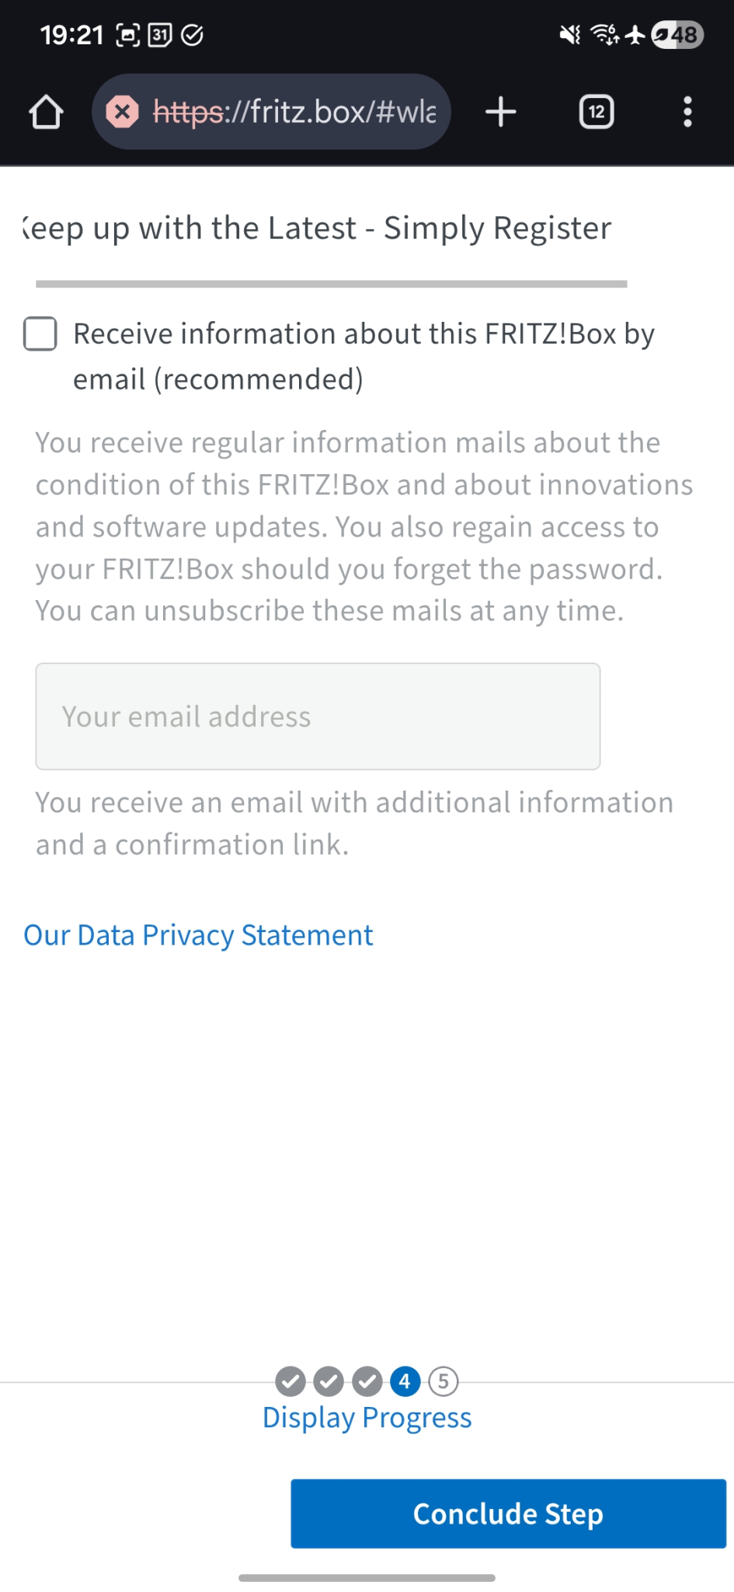Tap the second completed step circle

click(x=329, y=1381)
